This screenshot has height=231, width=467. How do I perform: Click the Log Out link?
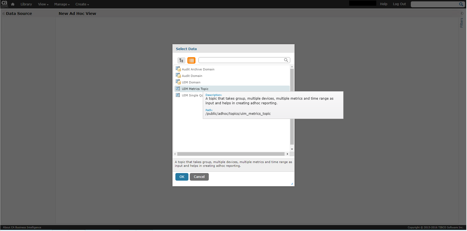coord(399,4)
